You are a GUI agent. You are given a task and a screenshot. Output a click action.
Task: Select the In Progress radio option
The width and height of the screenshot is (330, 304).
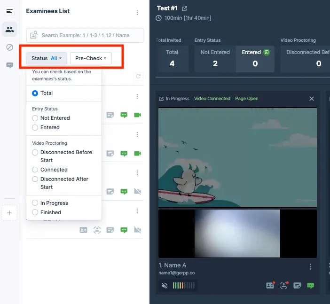35,203
